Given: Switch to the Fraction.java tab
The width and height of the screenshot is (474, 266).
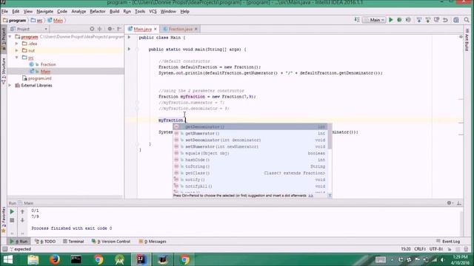Looking at the screenshot, I should [180, 29].
